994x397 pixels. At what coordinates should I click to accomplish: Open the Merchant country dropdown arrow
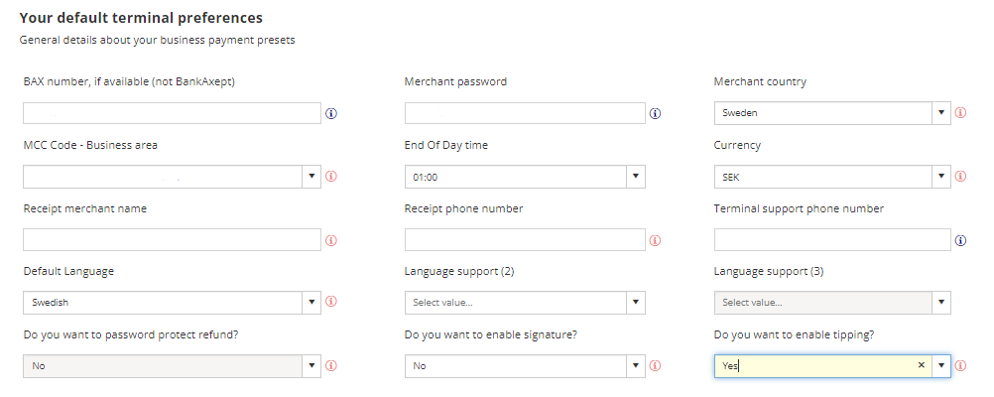click(x=941, y=113)
